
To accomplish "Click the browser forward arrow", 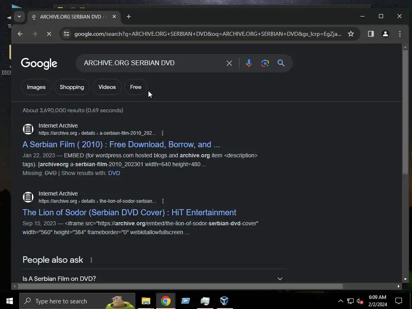I will point(35,34).
